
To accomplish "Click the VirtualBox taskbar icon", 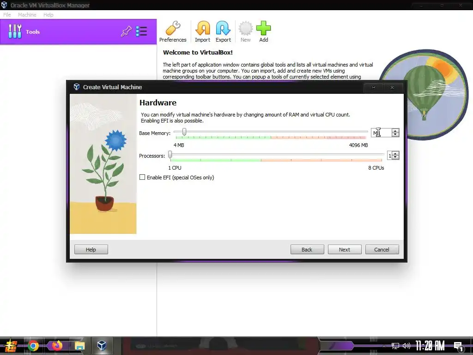I will click(x=102, y=346).
